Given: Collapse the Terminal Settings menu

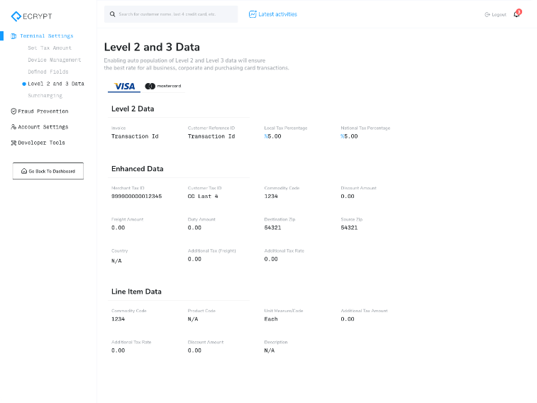Looking at the screenshot, I should coord(45,35).
